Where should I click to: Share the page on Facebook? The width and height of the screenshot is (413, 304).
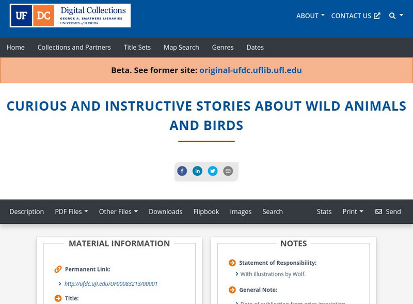point(182,171)
